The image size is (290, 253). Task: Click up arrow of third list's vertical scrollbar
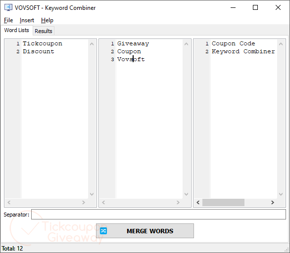[281, 44]
